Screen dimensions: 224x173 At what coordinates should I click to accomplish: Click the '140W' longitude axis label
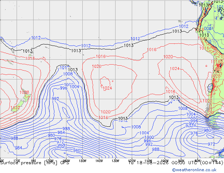click(99, 161)
